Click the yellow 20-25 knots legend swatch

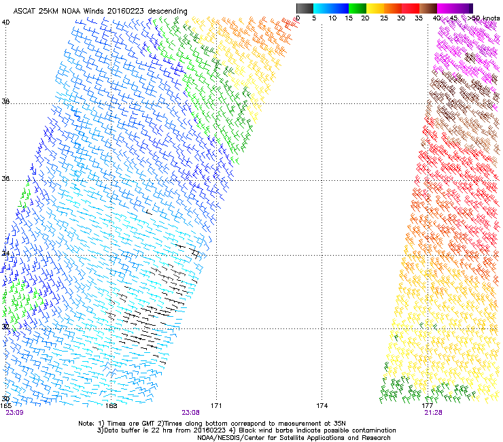(x=375, y=8)
